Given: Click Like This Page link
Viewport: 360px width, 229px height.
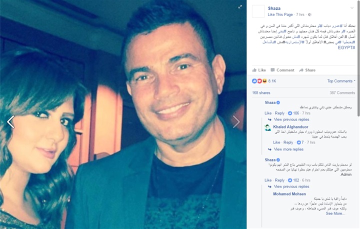Looking at the screenshot, I should click(x=280, y=14).
